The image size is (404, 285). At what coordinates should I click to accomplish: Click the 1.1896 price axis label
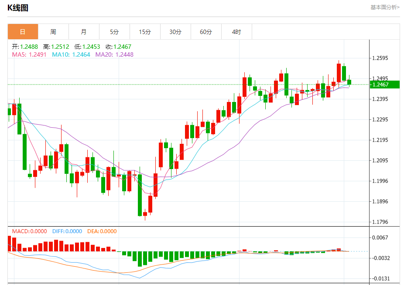pos(380,201)
